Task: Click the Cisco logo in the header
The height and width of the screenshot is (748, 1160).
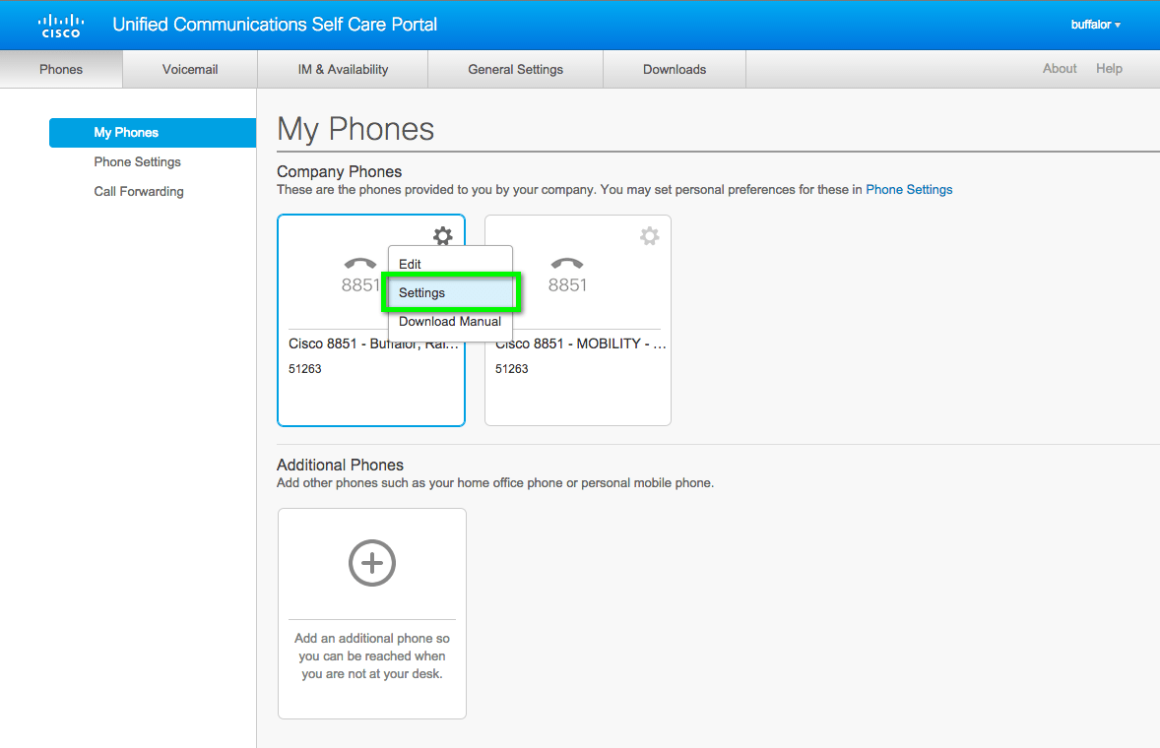Action: 61,26
